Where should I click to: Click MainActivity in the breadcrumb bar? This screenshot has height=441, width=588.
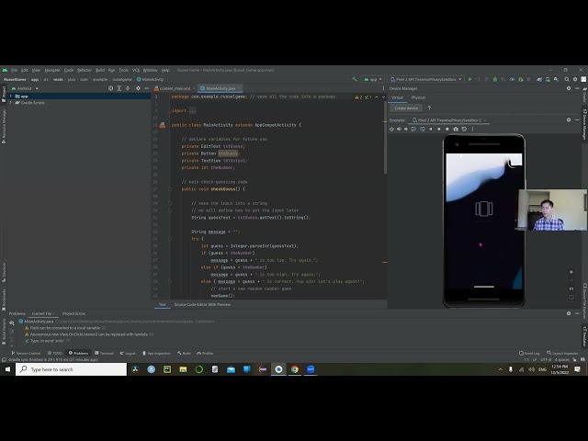click(151, 80)
